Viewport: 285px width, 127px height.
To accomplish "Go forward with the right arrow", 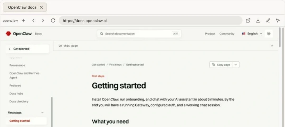I will [43, 21].
